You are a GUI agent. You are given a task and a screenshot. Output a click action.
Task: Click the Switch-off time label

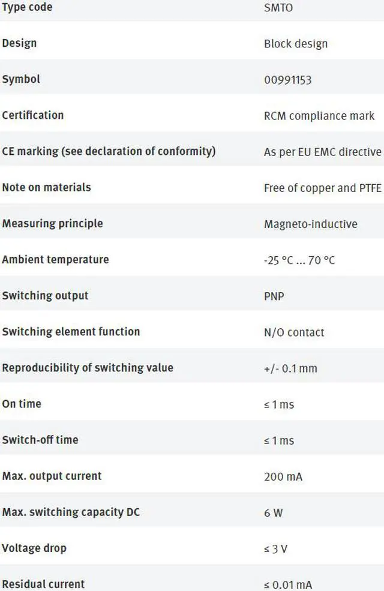point(40,440)
